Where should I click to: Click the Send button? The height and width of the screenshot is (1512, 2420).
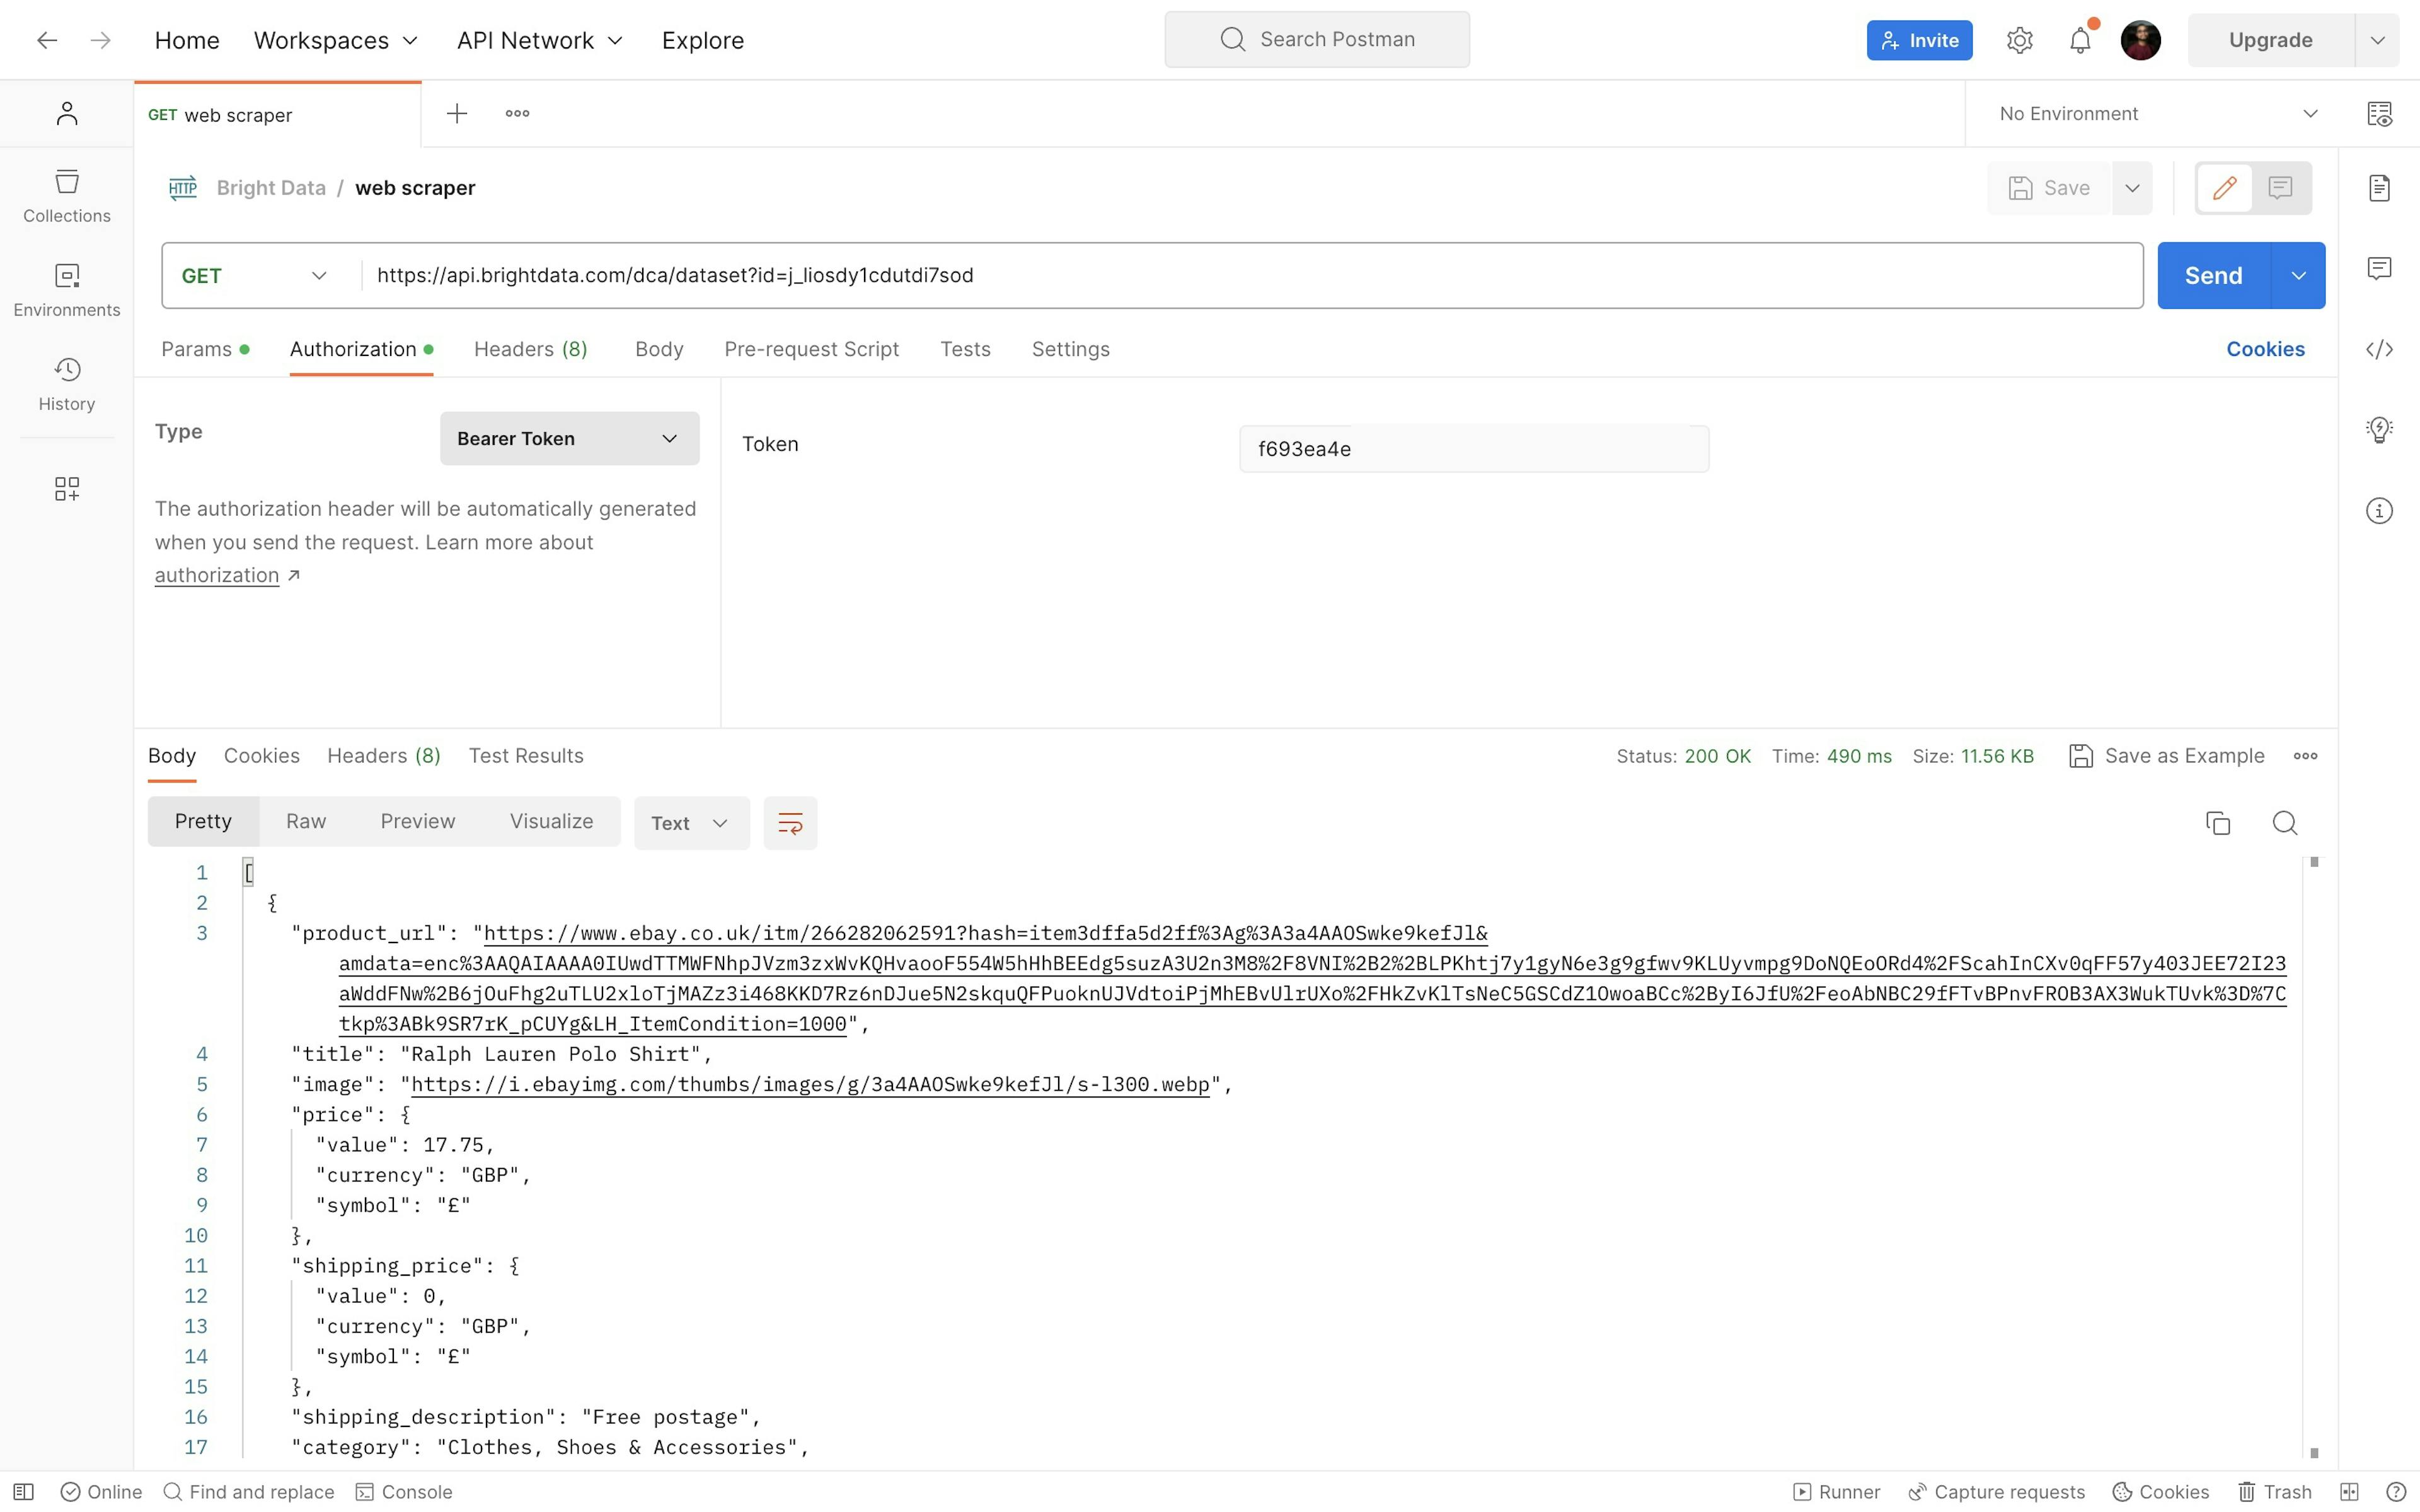pos(2213,275)
